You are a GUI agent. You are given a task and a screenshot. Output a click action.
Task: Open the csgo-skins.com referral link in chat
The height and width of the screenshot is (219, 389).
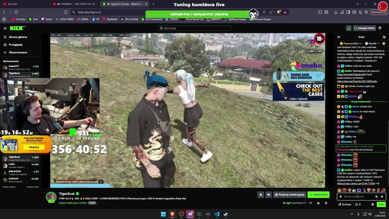[x=356, y=184]
